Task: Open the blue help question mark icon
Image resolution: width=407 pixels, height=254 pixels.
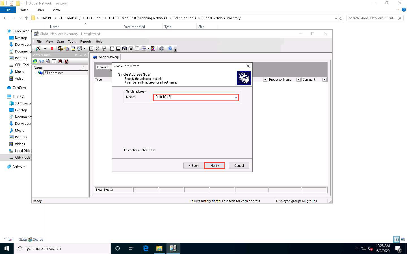Action: pos(170,49)
